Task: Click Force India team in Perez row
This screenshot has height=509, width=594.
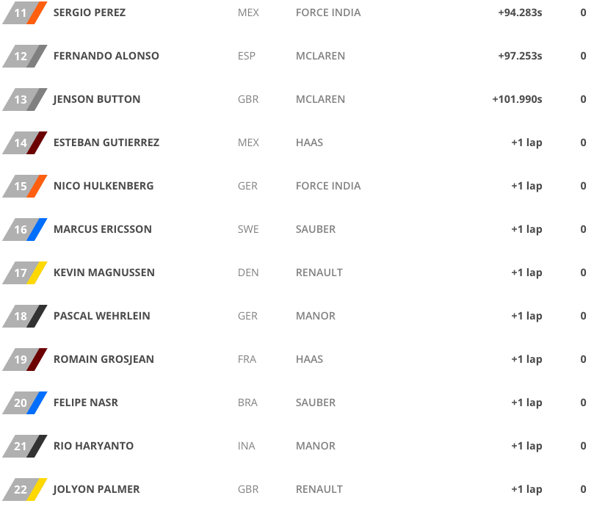Action: 328,12
